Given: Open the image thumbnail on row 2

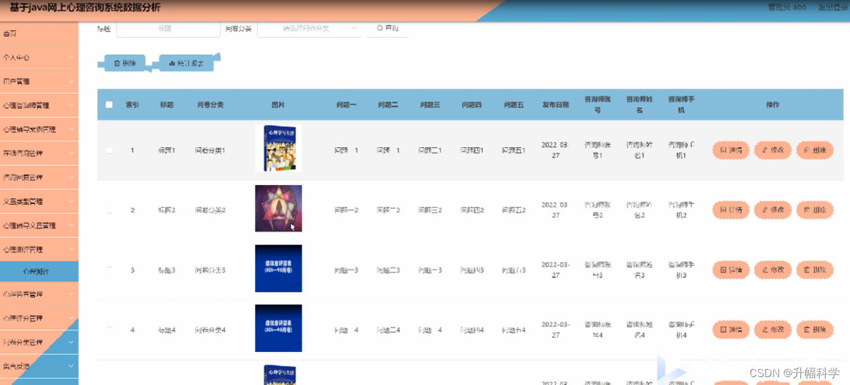Looking at the screenshot, I should (278, 209).
